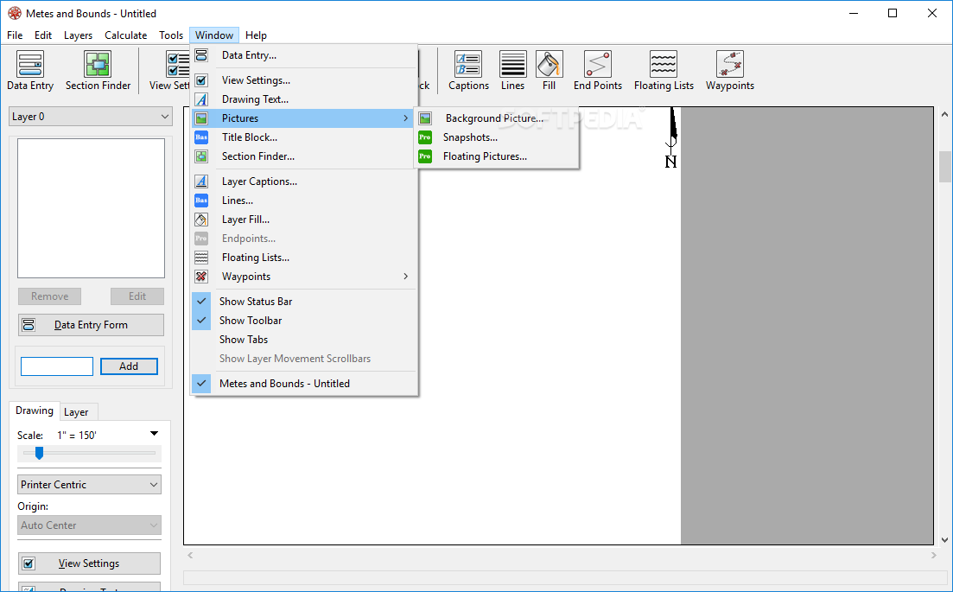The image size is (953, 592).
Task: Open the End Points toolbar tool
Action: pyautogui.click(x=597, y=71)
